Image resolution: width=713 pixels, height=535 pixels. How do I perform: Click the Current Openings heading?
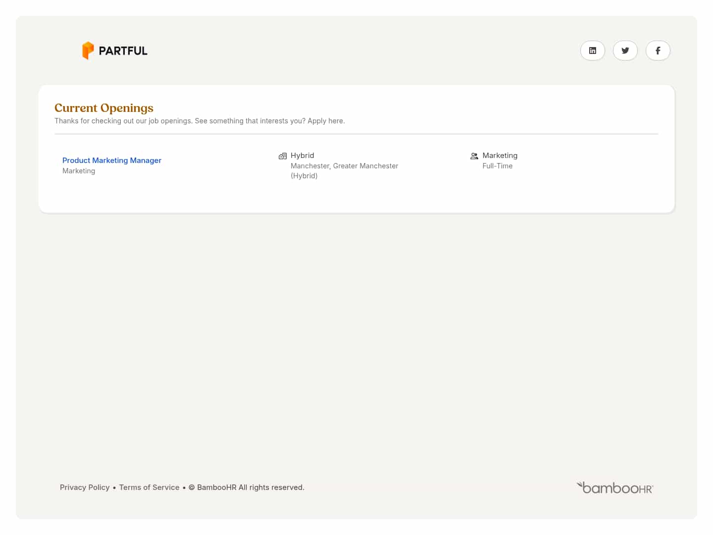104,108
